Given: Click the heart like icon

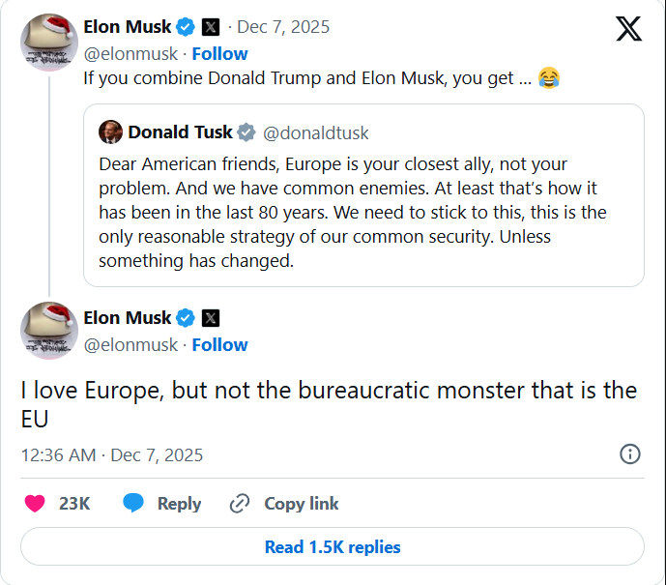Looking at the screenshot, I should 35,503.
